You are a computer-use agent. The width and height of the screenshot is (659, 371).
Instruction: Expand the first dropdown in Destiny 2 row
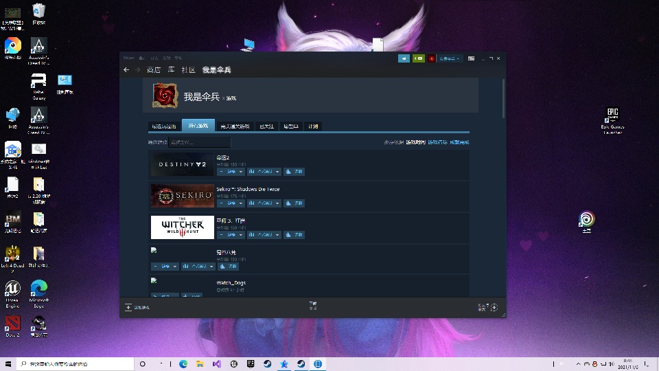click(231, 172)
